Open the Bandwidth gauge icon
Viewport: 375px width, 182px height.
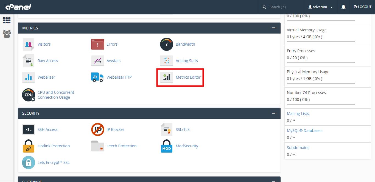(x=167, y=44)
